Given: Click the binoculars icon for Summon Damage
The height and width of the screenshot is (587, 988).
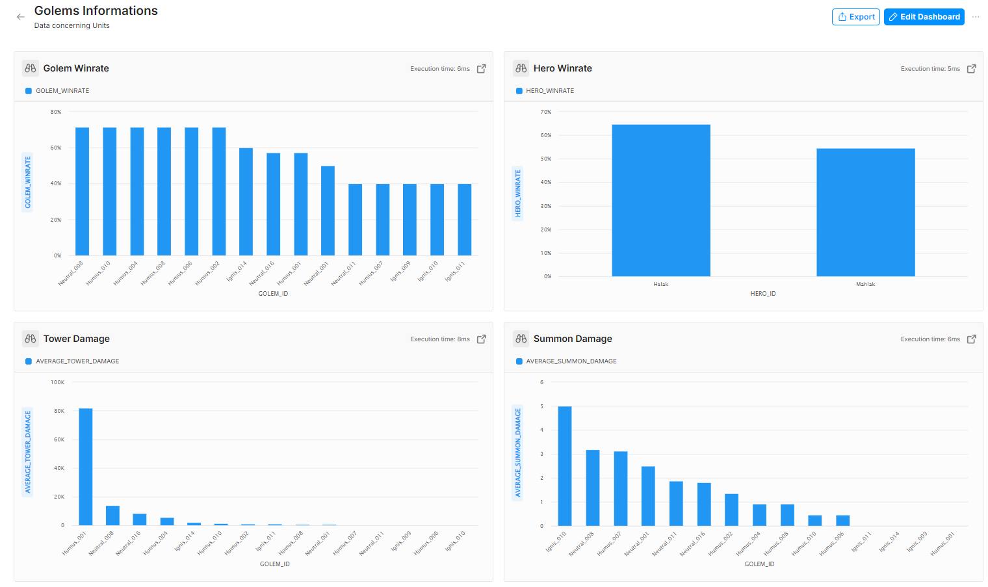Looking at the screenshot, I should pos(521,339).
